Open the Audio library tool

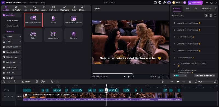coord(44,8)
